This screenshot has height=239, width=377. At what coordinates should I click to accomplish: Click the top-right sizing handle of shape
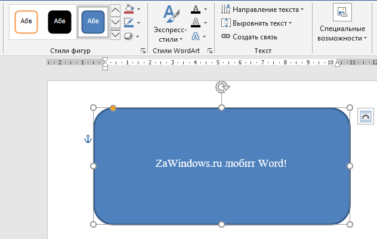350,108
